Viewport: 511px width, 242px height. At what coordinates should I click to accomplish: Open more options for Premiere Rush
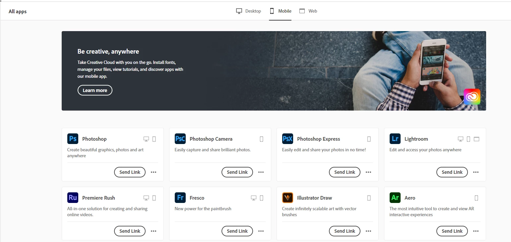154,231
